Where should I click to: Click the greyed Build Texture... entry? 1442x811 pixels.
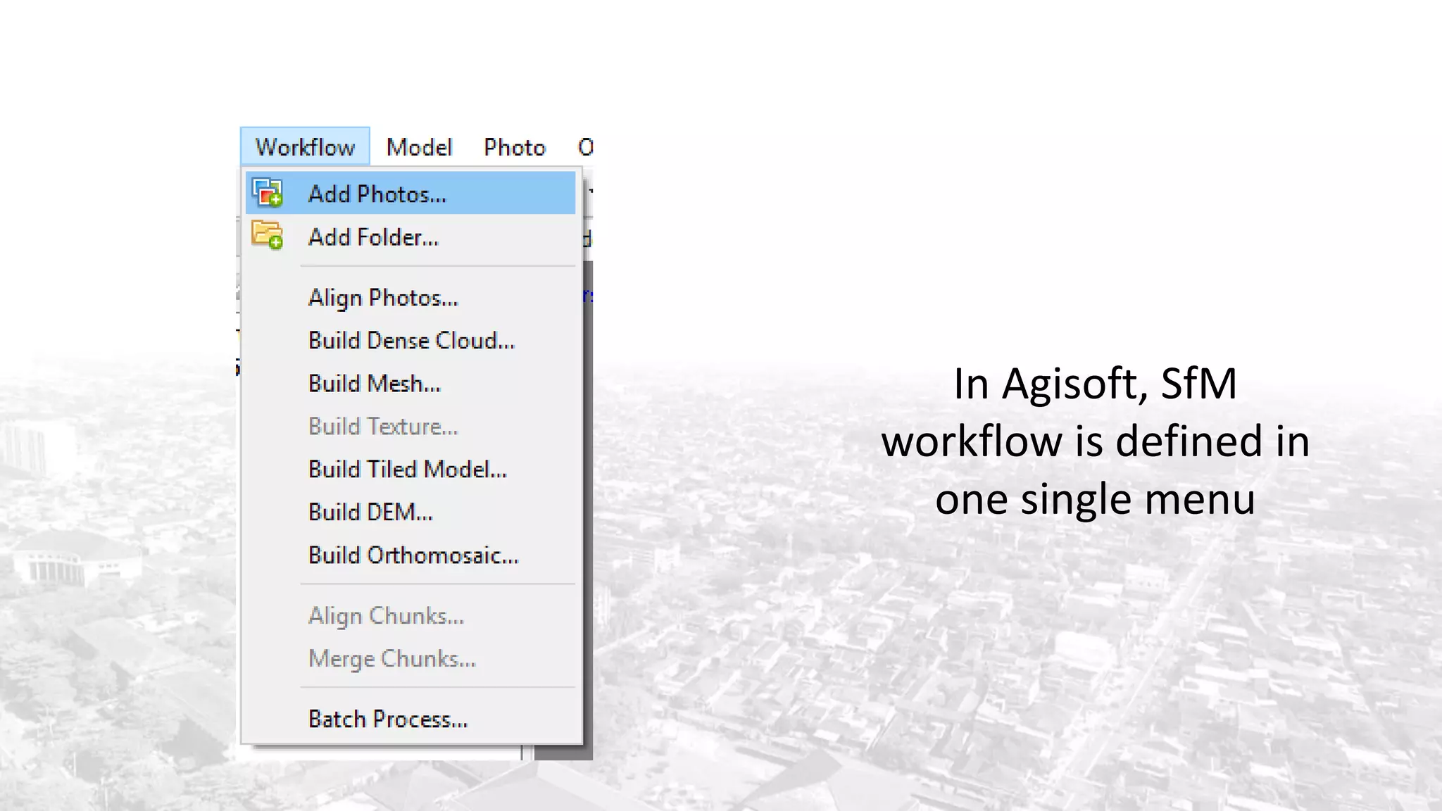(410, 427)
